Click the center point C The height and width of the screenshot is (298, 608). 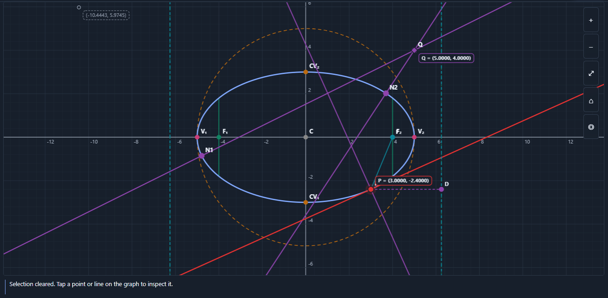point(305,137)
